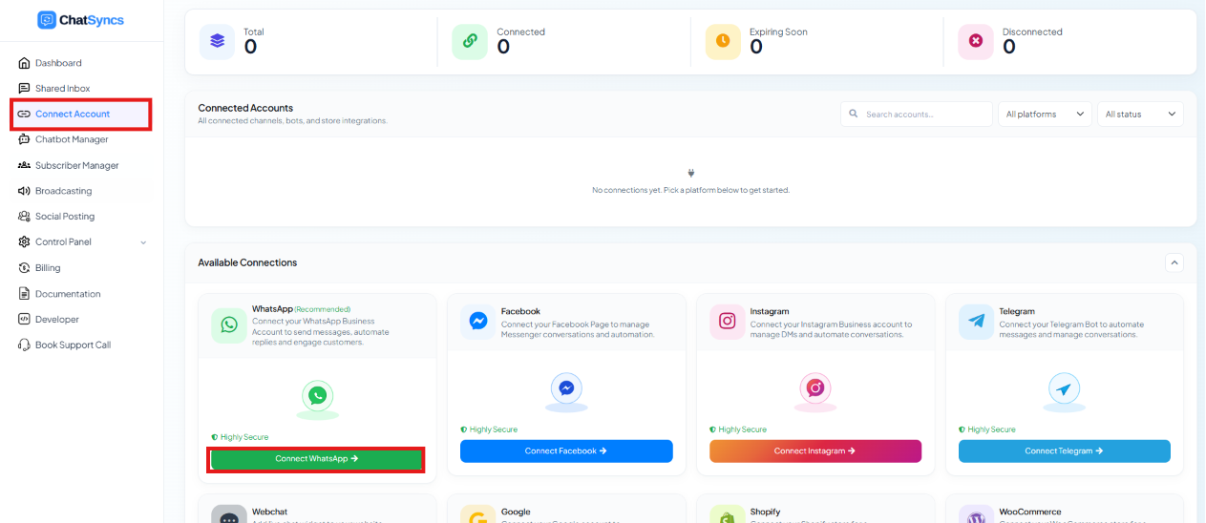1206x523 pixels.
Task: Click the Disconnected red X icon
Action: (976, 41)
